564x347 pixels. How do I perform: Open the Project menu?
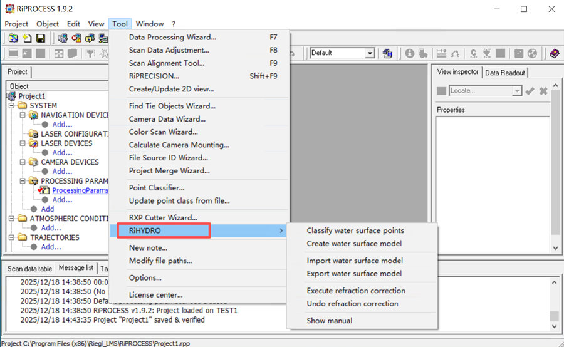(x=16, y=24)
